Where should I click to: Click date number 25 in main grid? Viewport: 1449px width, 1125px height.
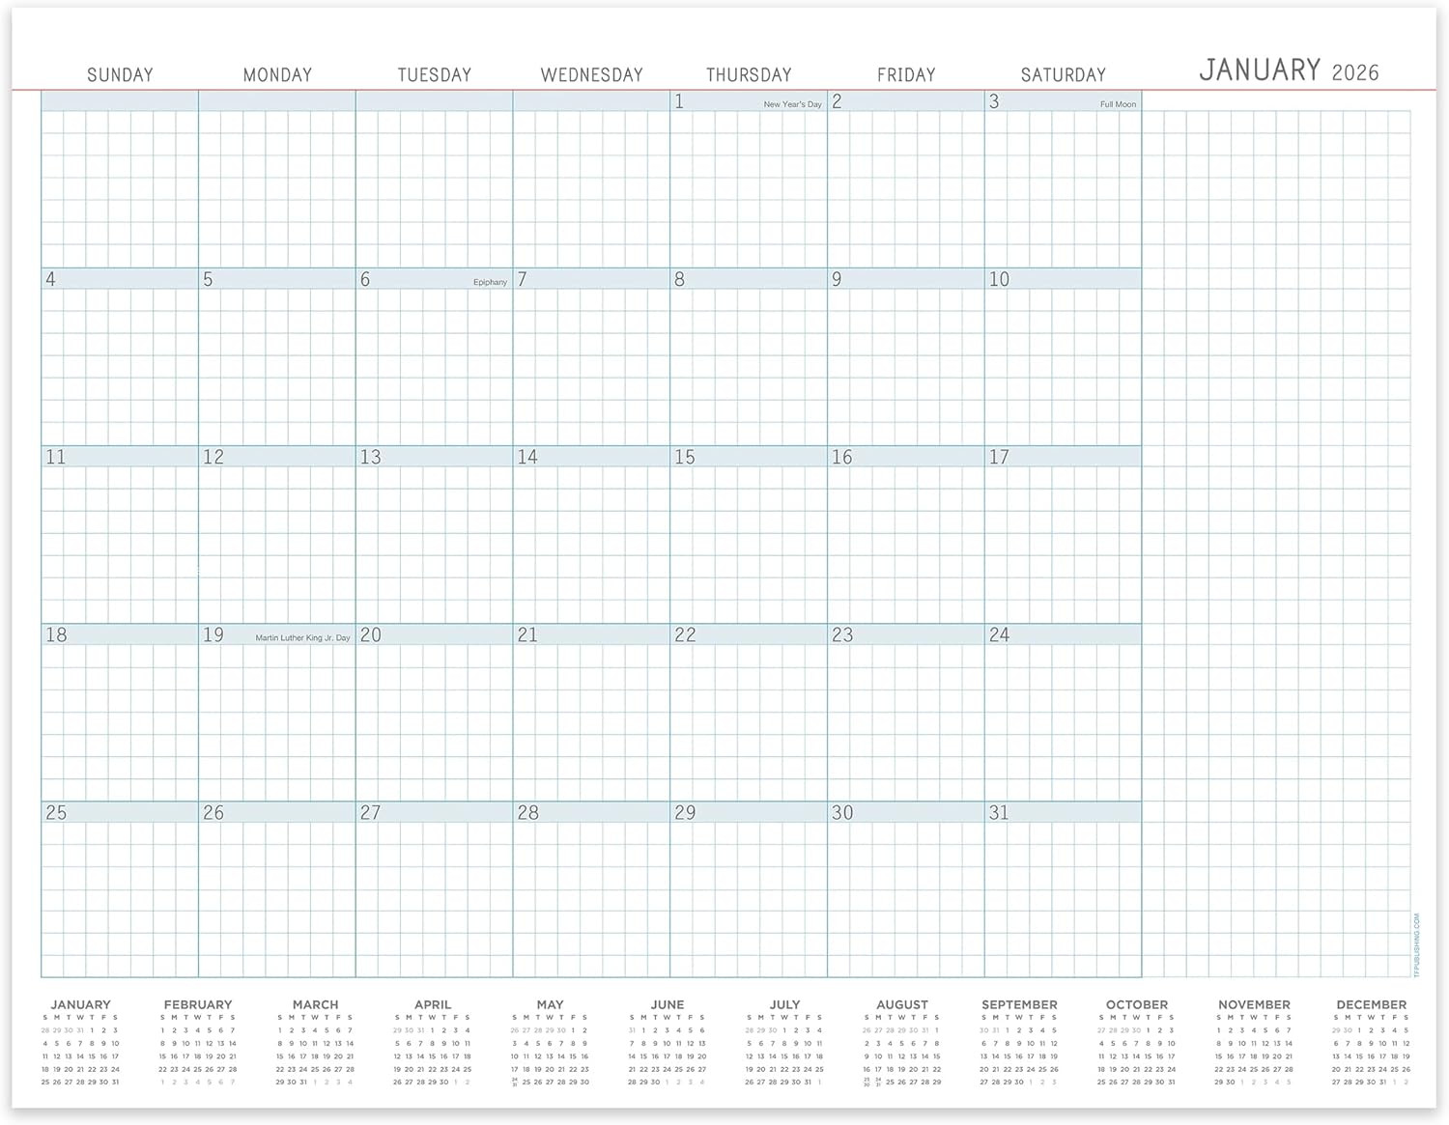coord(56,812)
